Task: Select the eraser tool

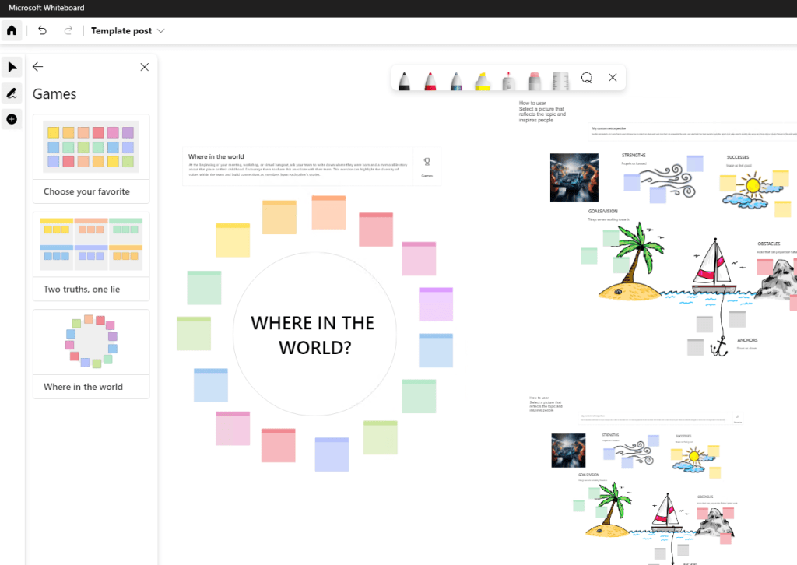Action: (x=534, y=79)
